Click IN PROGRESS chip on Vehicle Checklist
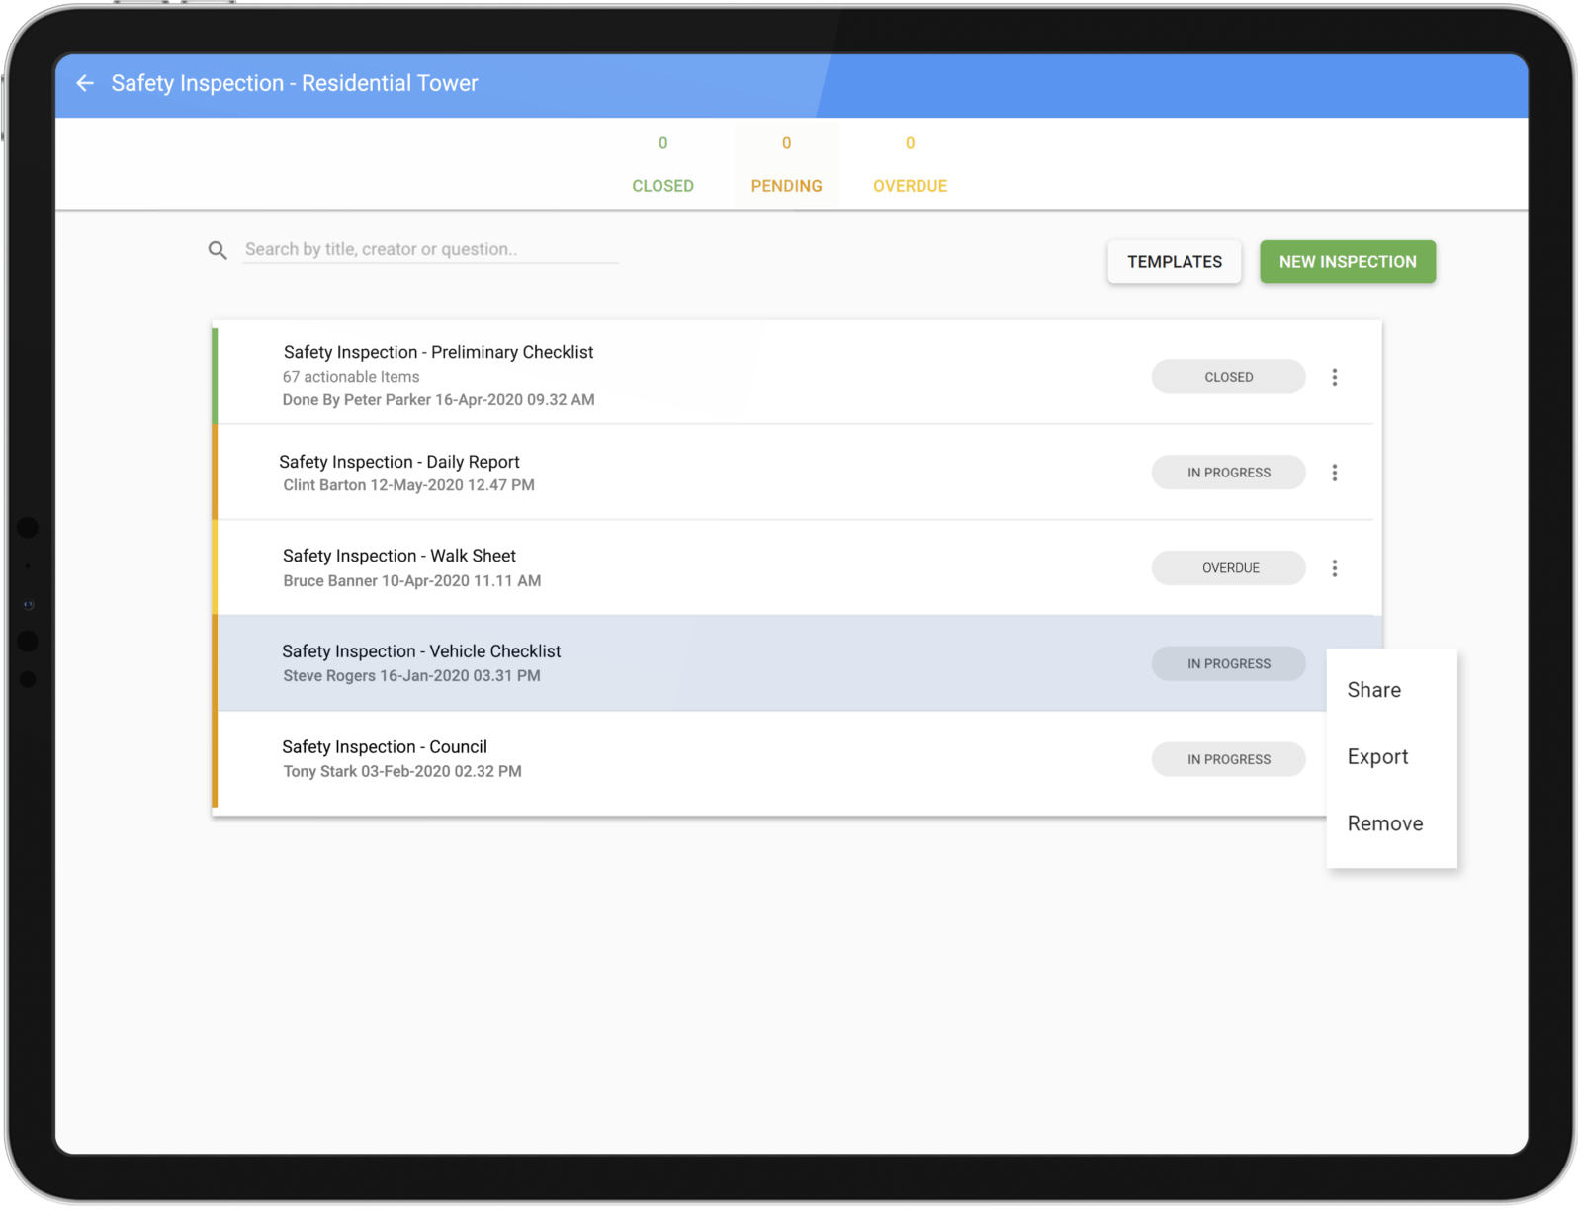Image resolution: width=1582 pixels, height=1211 pixels. tap(1228, 663)
